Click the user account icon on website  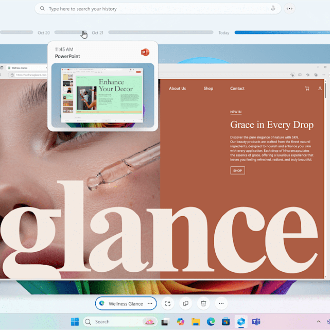pos(320,88)
